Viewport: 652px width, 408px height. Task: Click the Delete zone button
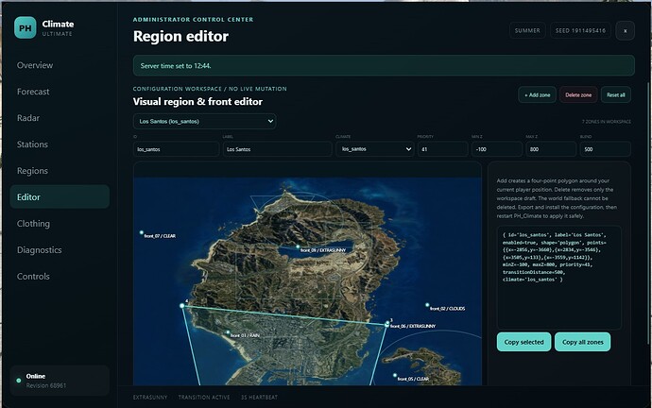(x=578, y=95)
